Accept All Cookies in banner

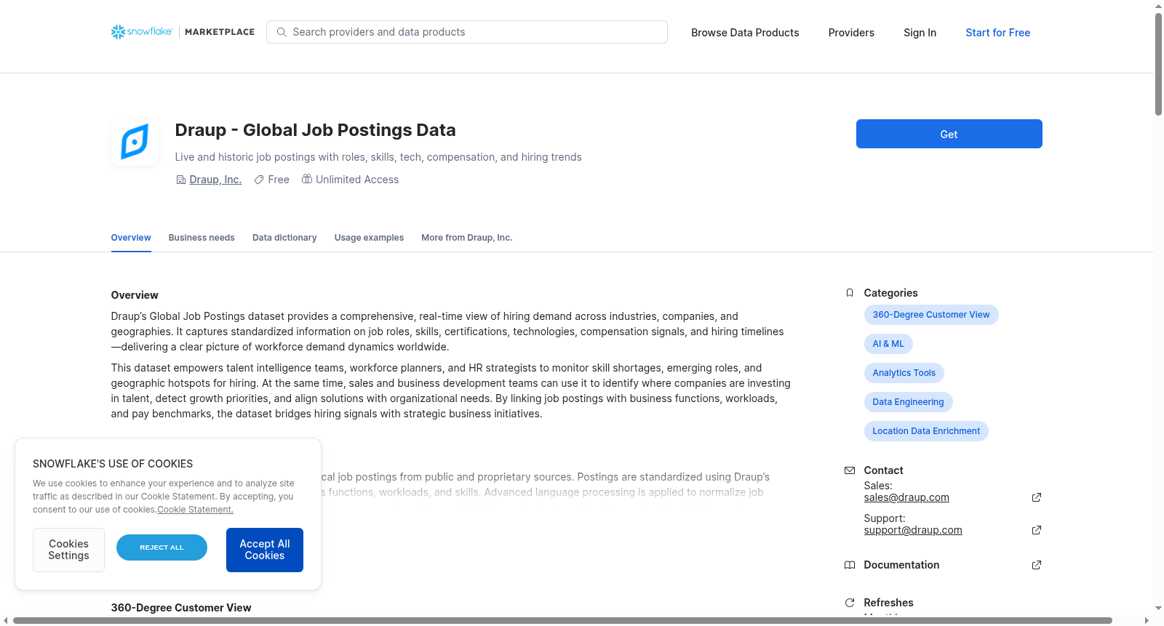(x=265, y=550)
